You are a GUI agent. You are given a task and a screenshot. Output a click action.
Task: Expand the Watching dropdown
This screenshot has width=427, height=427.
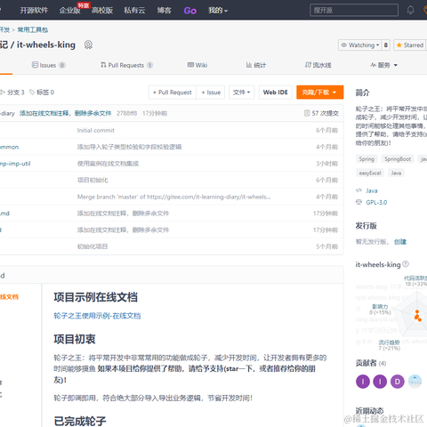pos(360,45)
